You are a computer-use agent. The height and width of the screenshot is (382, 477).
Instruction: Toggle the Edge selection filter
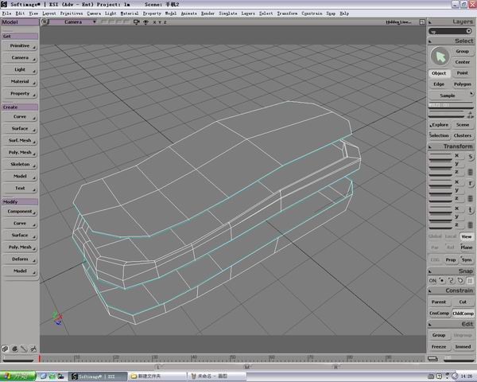(x=439, y=84)
